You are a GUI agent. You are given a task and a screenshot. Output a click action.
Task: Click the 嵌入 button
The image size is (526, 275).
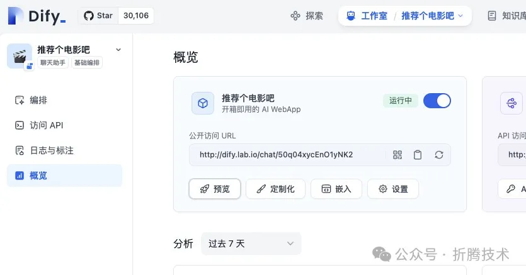point(336,189)
